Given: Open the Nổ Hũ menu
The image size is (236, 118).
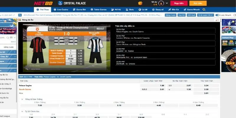Looking at the screenshot, I should [x=116, y=9].
